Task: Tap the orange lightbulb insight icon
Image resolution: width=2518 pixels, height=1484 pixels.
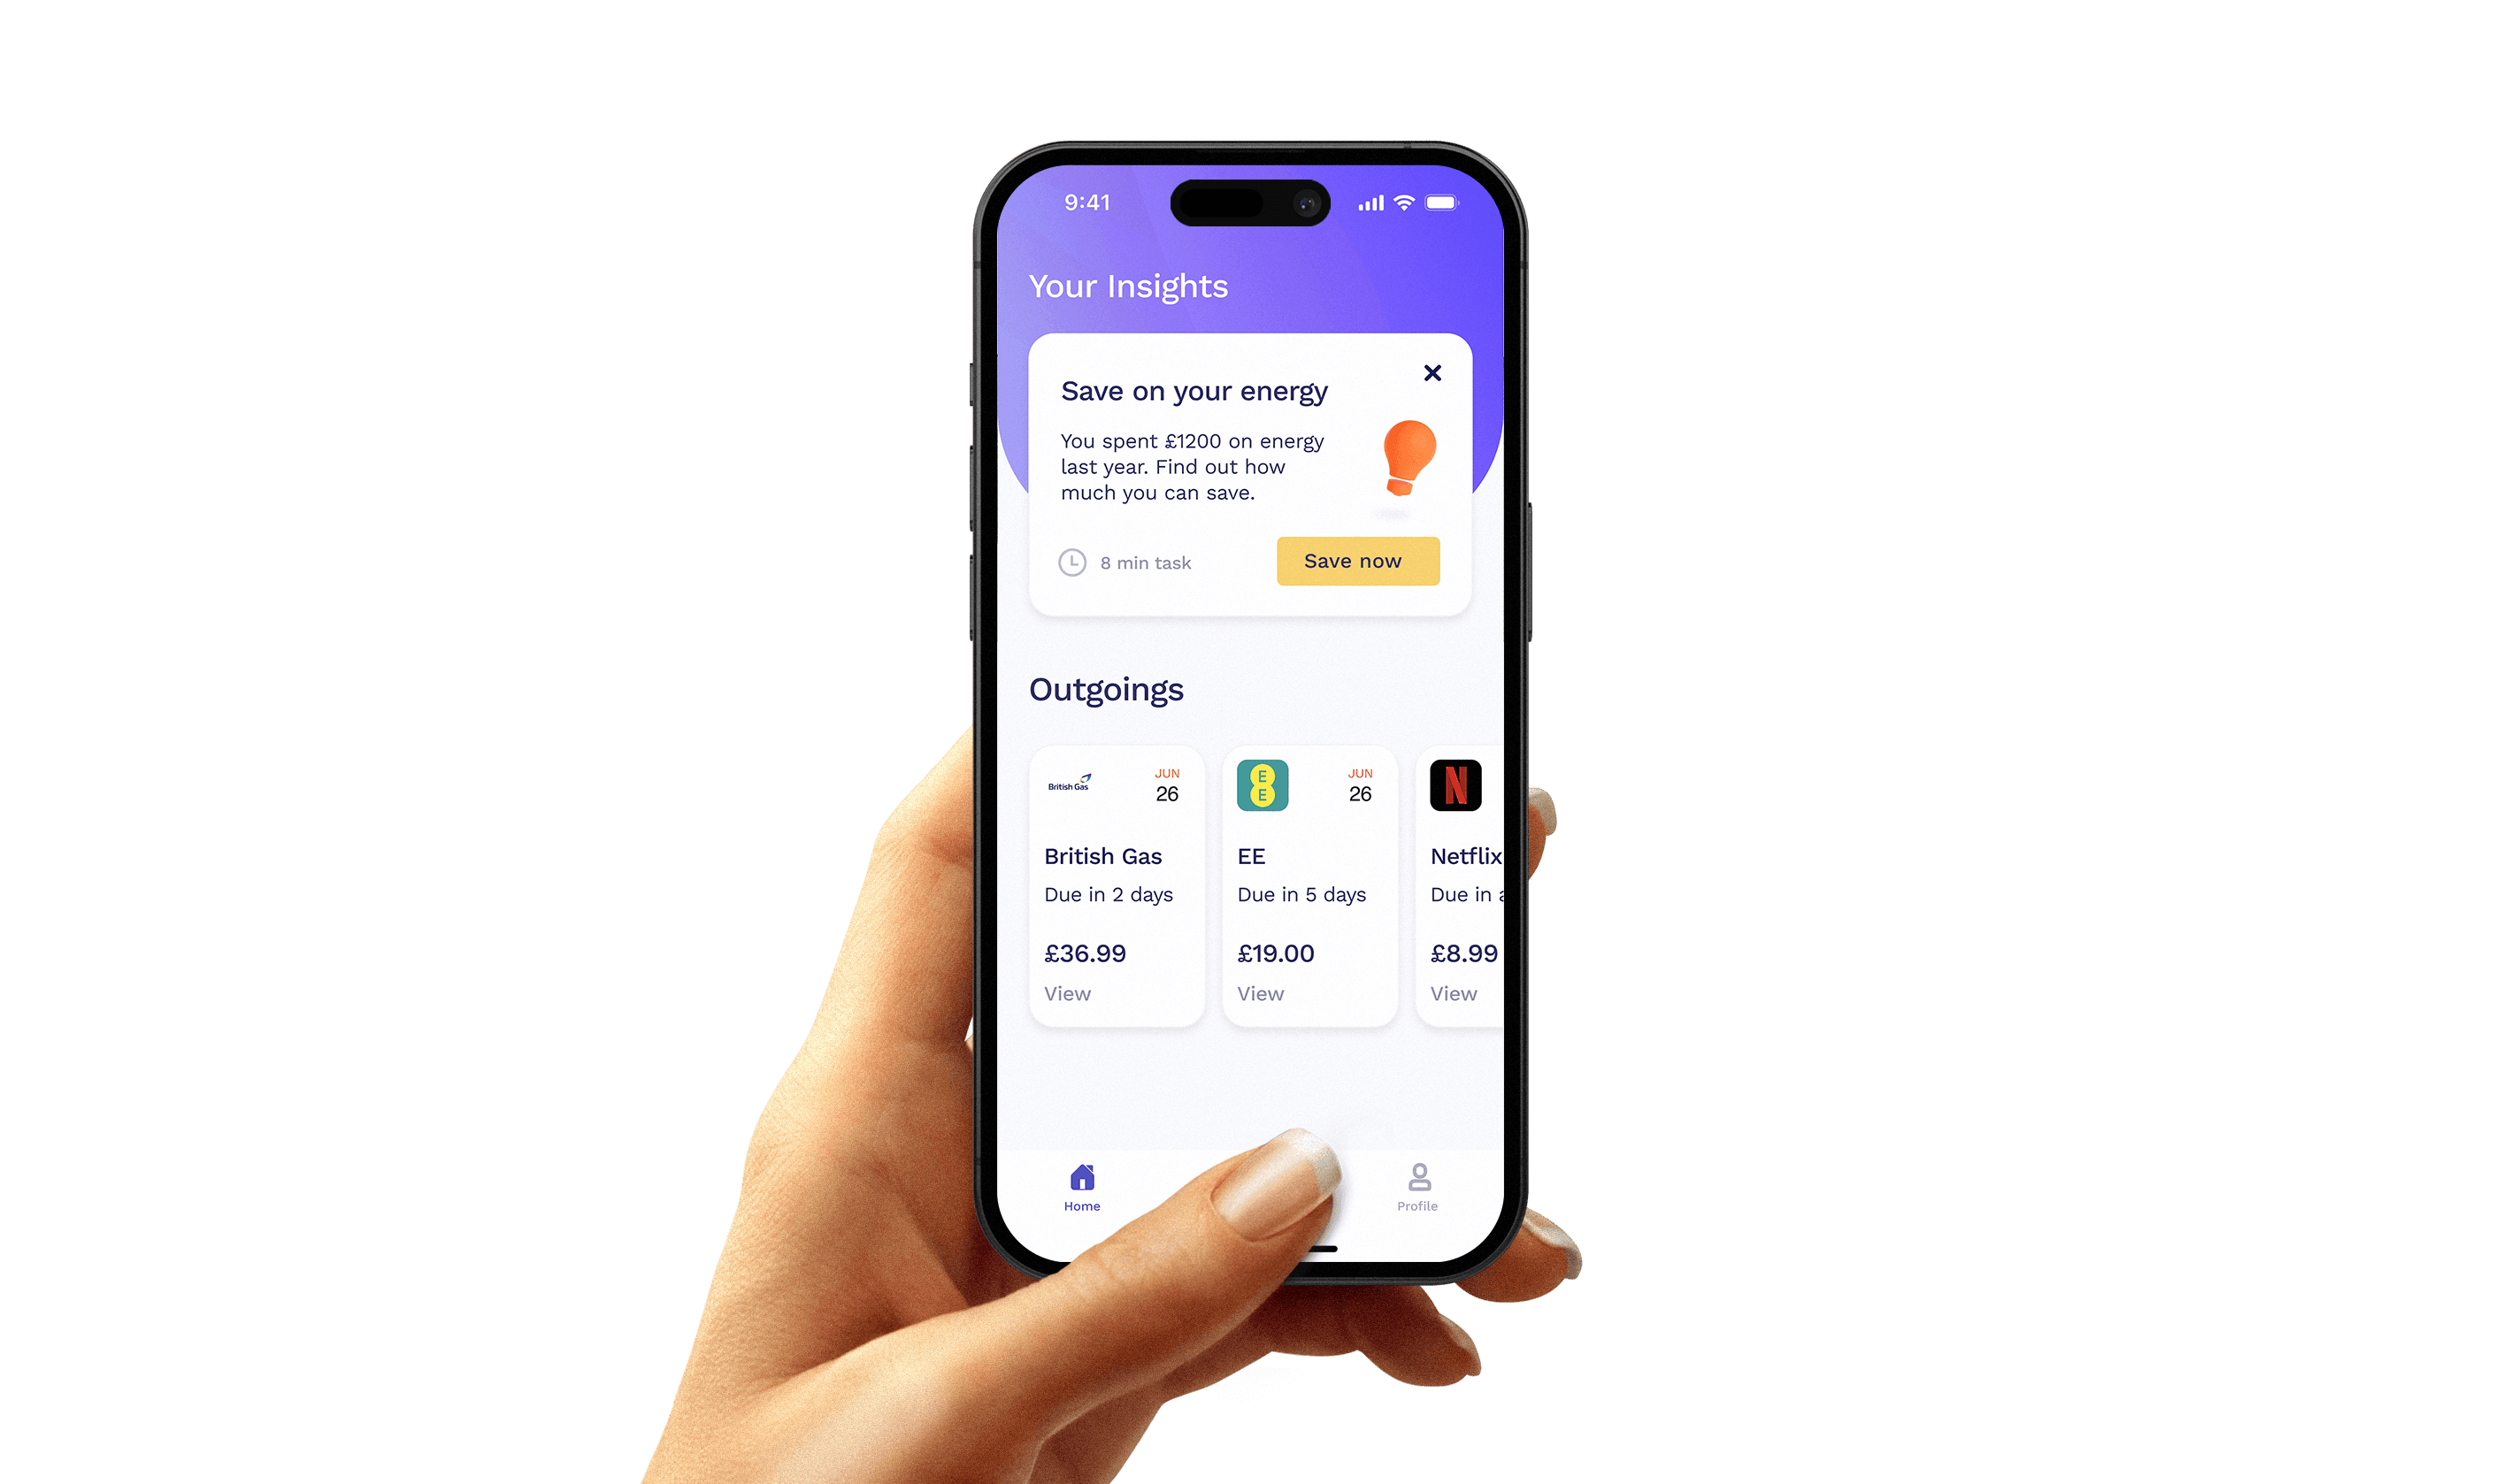Action: 1401,463
